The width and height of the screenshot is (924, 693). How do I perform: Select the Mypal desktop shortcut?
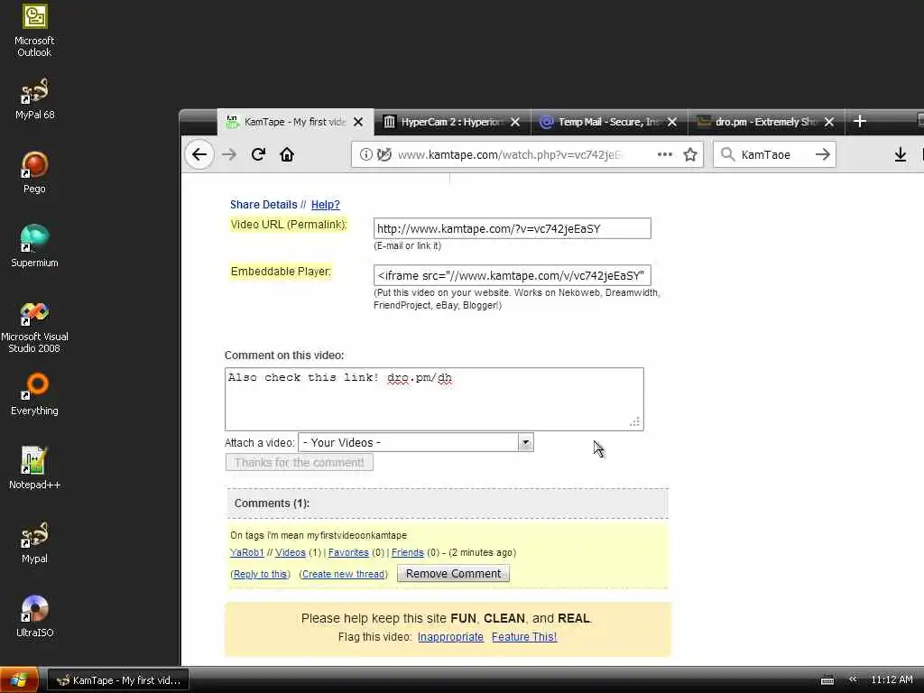click(34, 542)
